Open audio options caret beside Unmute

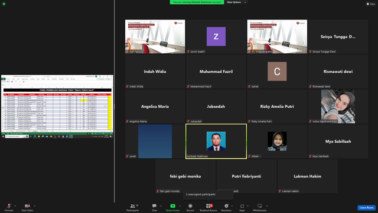[15, 206]
